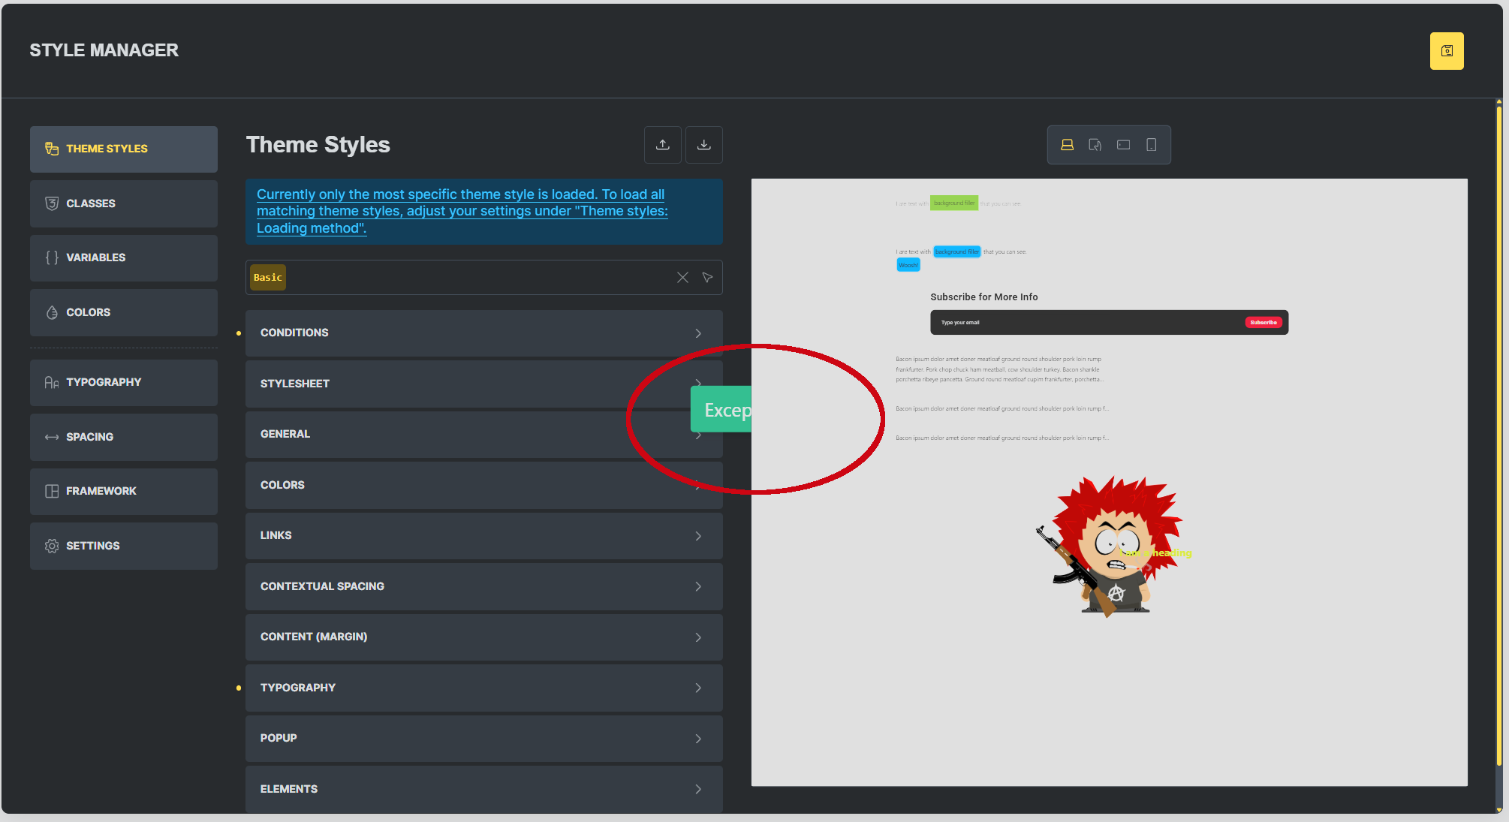Image resolution: width=1509 pixels, height=822 pixels.
Task: Switch preview to tablet touch view
Action: point(1095,145)
